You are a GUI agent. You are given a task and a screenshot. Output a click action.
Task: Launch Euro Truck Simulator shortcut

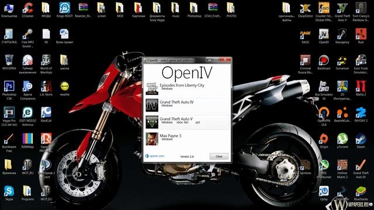click(361, 64)
